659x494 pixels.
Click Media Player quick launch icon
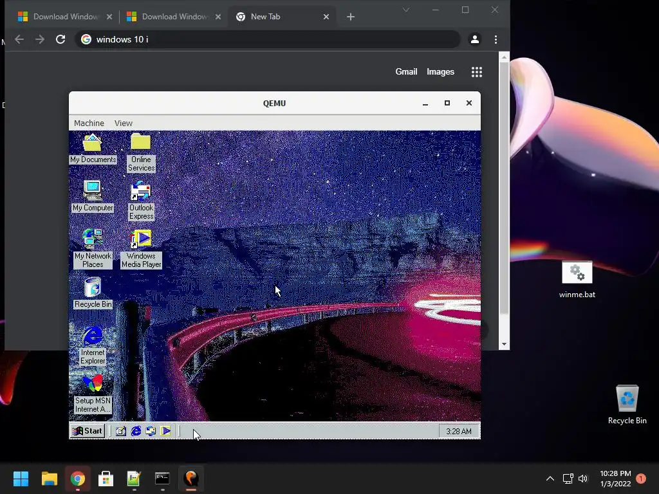(165, 431)
